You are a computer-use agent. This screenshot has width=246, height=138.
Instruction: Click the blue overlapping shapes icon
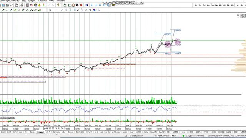coord(94,10)
